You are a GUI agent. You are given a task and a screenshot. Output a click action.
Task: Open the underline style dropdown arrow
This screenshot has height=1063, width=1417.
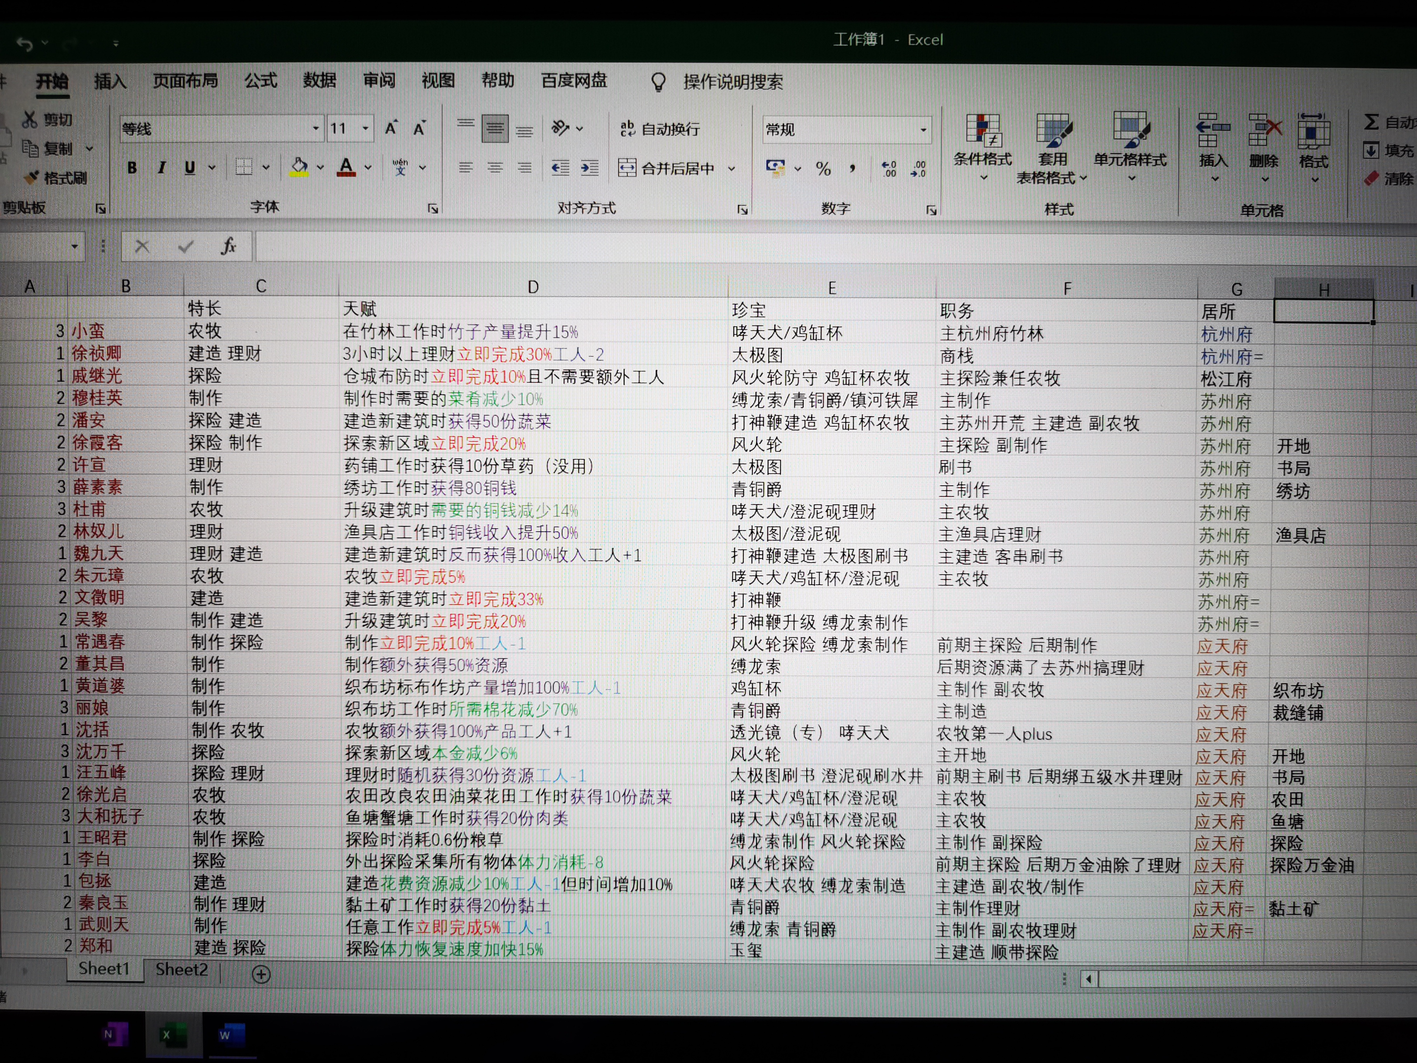pyautogui.click(x=212, y=168)
